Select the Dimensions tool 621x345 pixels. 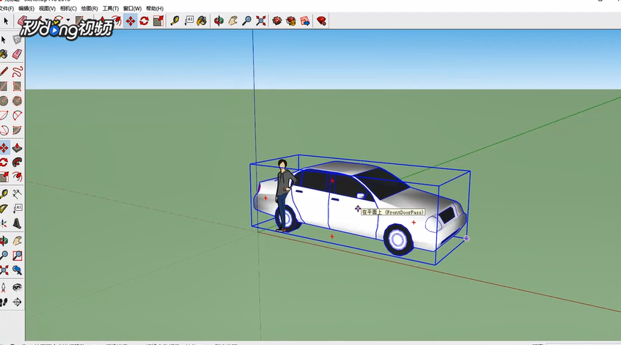pos(17,194)
